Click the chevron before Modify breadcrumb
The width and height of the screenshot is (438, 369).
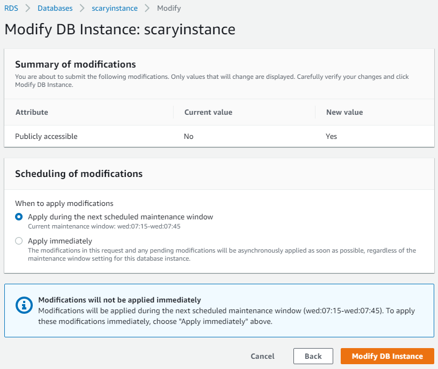[147, 9]
